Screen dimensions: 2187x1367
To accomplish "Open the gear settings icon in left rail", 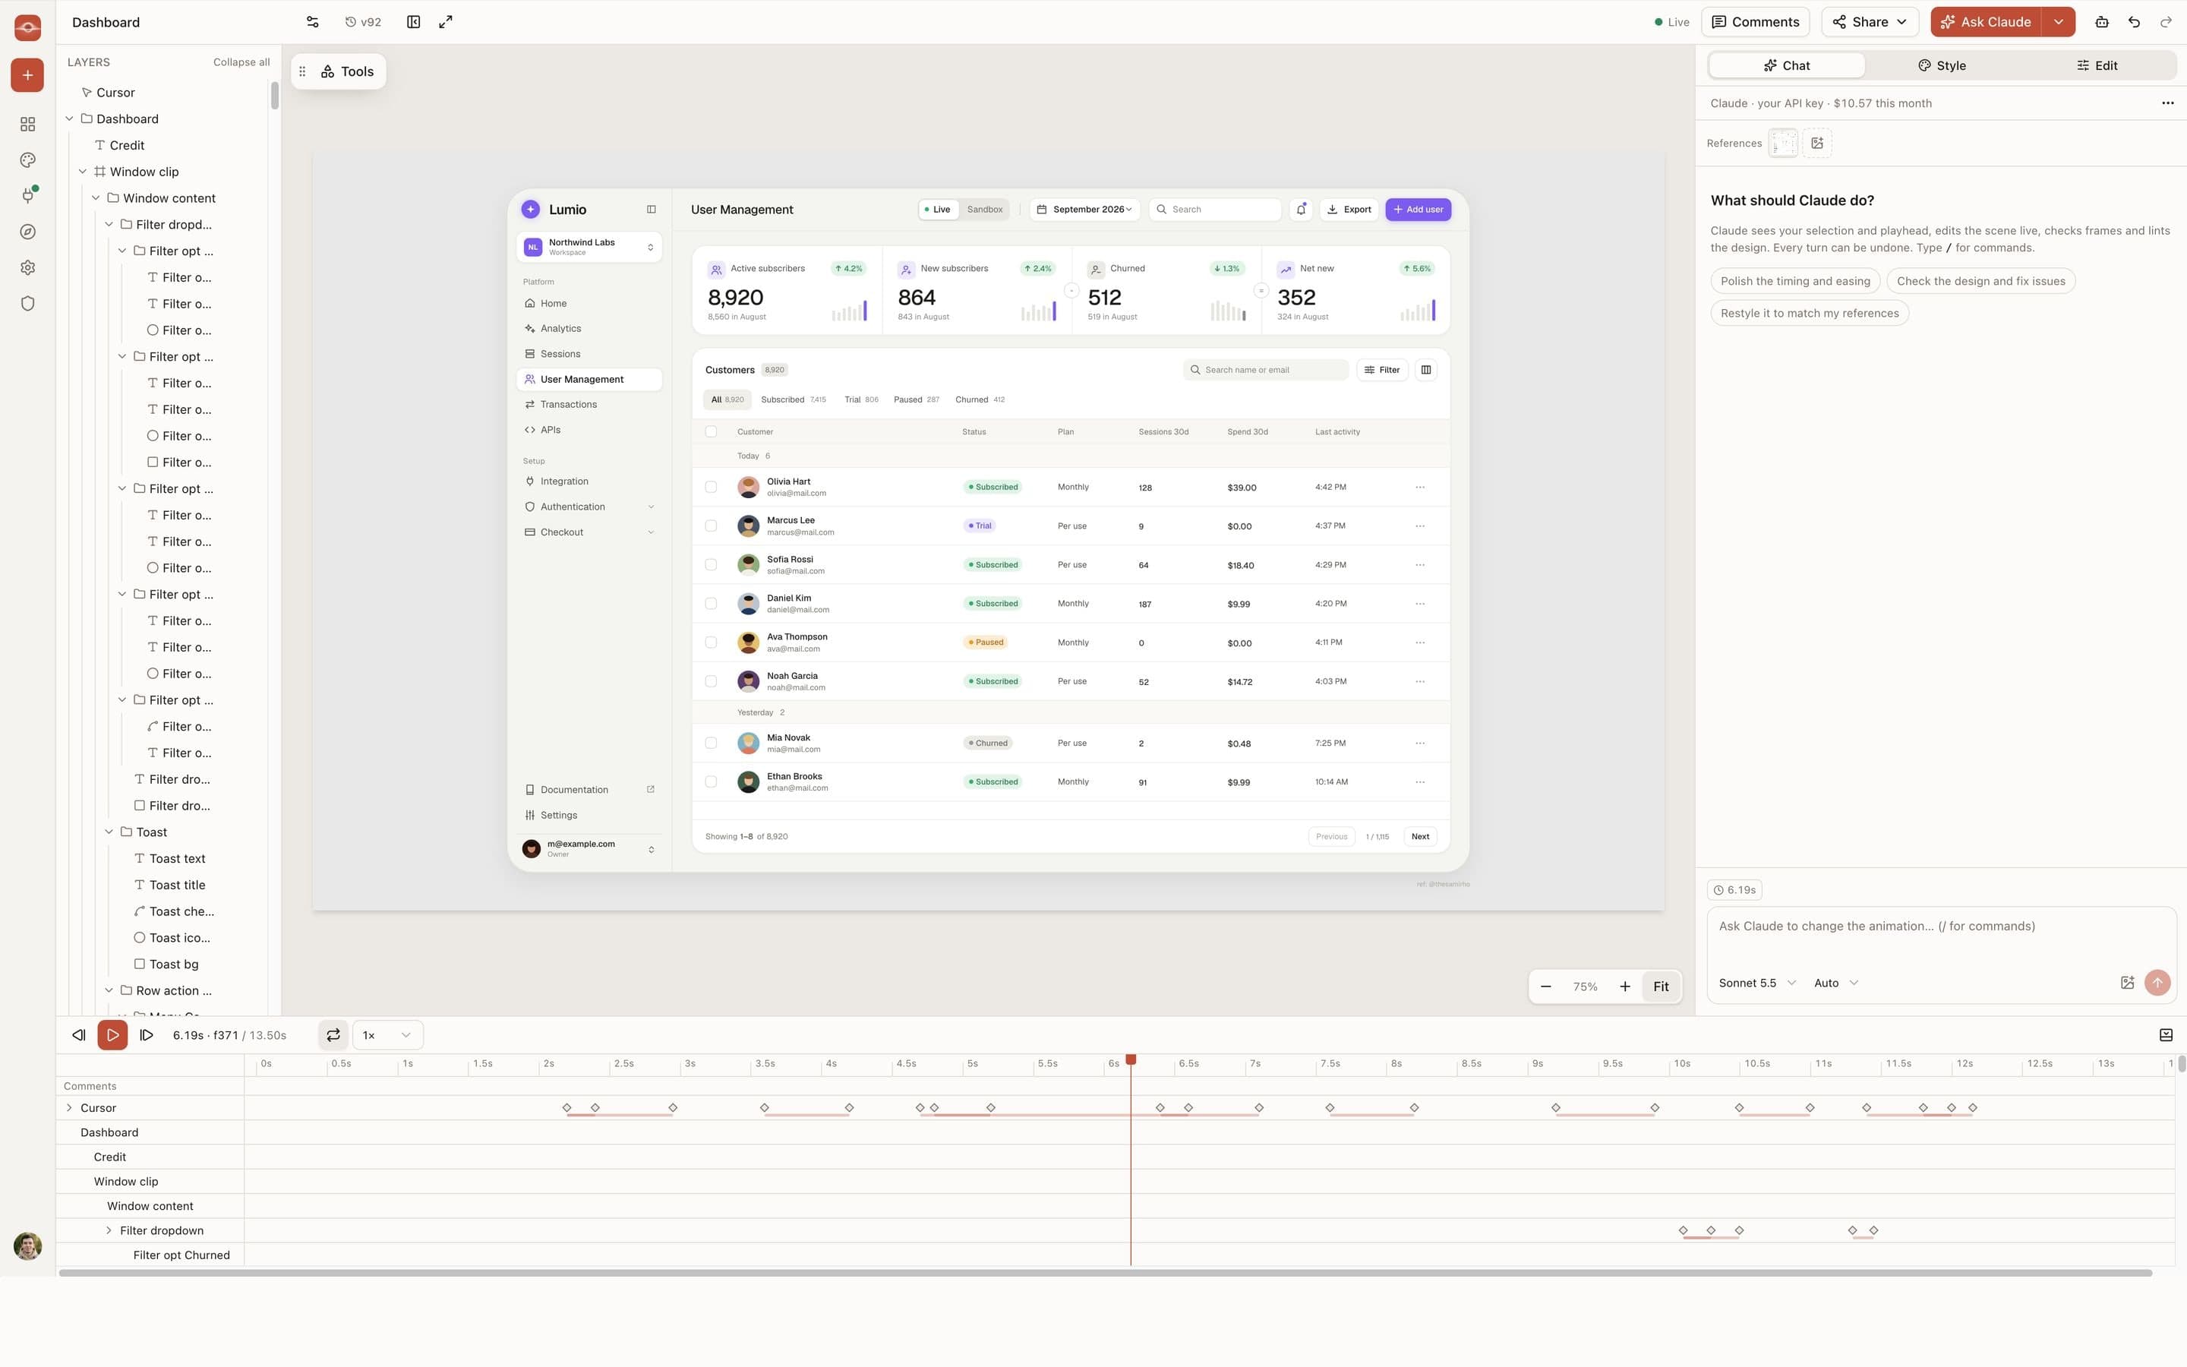I will click(x=27, y=267).
